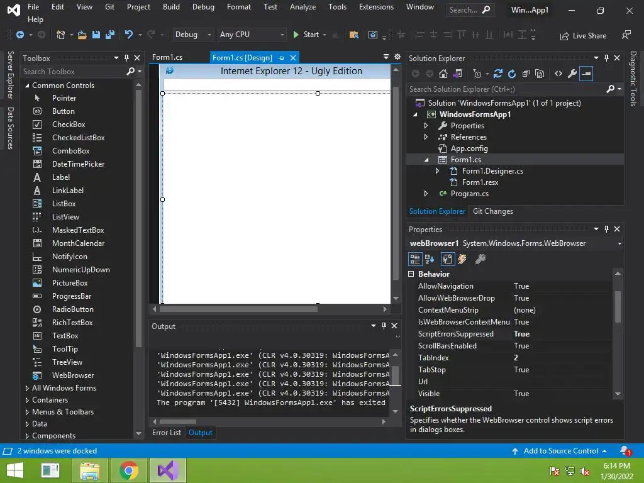Click the Open File folder icon
The image size is (644, 483).
pos(82,35)
